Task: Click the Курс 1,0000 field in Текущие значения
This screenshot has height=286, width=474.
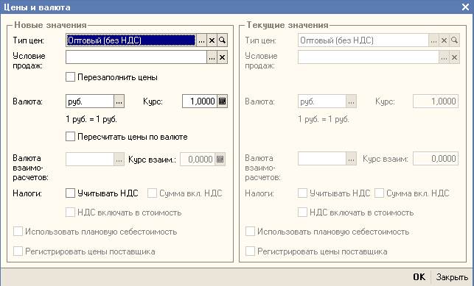Action: coord(436,101)
